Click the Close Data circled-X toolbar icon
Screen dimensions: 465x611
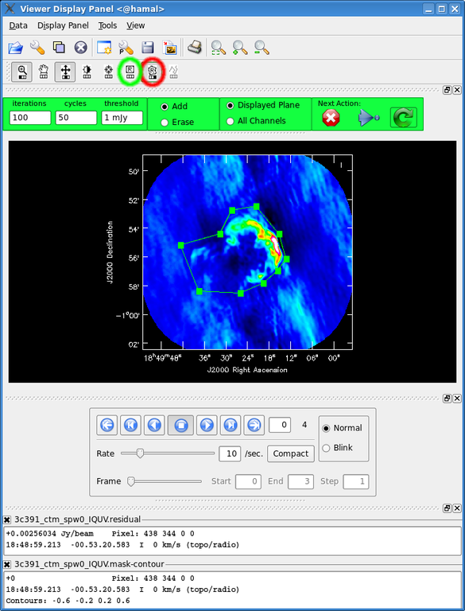pyautogui.click(x=80, y=48)
